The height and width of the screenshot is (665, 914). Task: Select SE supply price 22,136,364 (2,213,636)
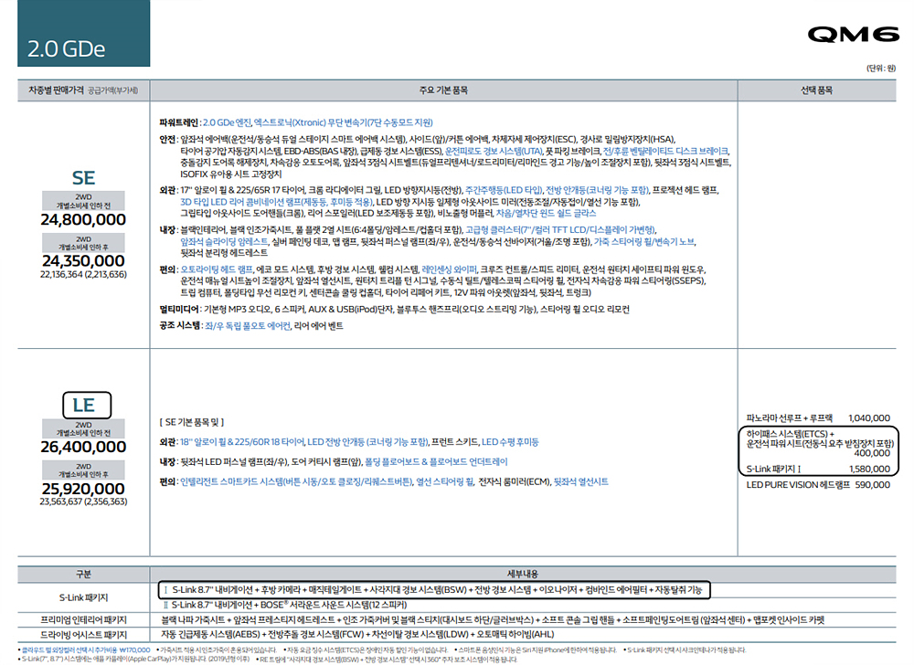pos(83,274)
